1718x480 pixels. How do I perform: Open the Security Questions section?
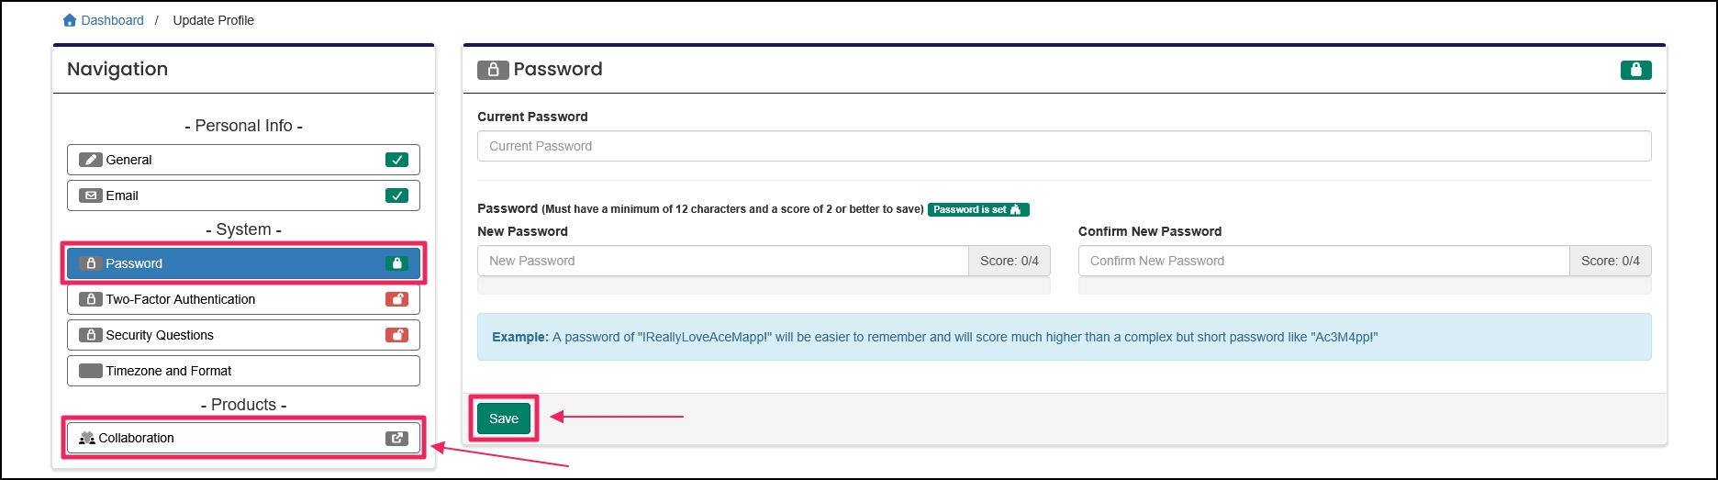click(x=243, y=335)
